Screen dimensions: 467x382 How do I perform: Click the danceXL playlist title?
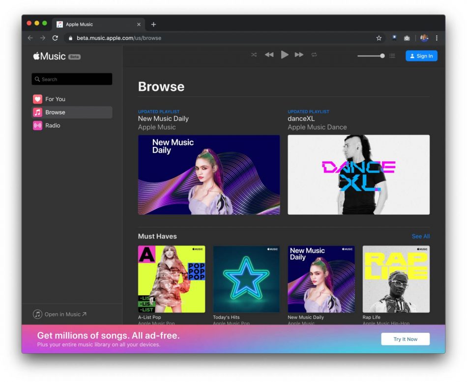point(301,119)
